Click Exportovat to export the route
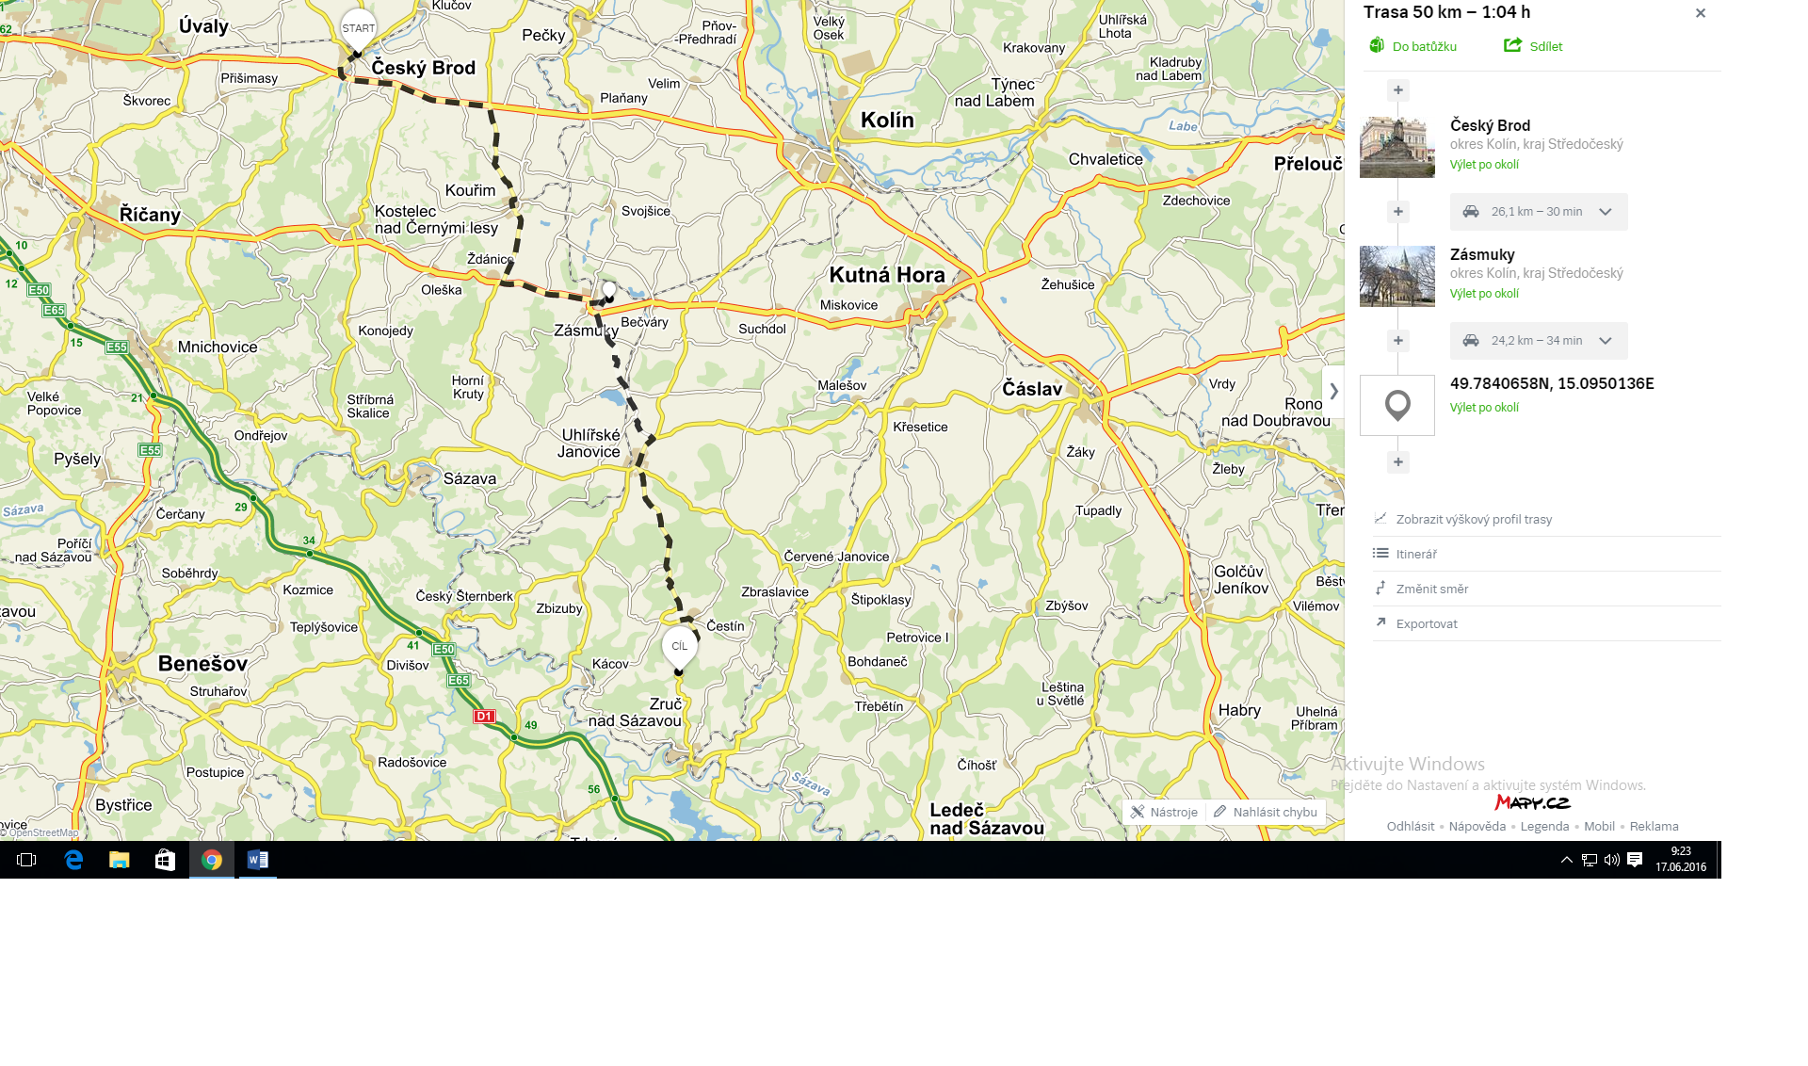This screenshot has height=1066, width=1808. pos(1426,623)
